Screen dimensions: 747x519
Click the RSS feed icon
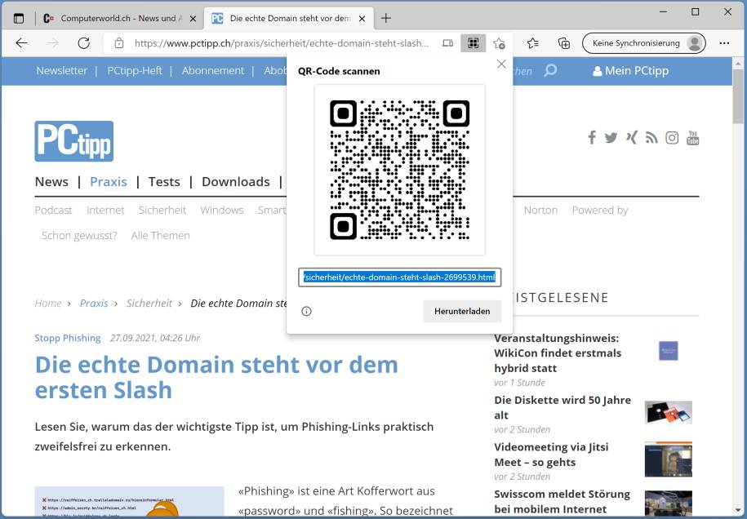tap(651, 138)
